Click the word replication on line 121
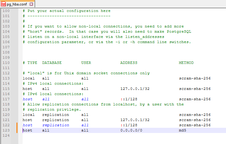 coord(56,120)
